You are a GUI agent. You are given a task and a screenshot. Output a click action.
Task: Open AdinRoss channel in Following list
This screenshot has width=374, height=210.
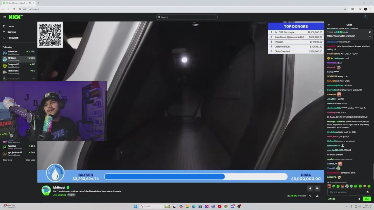click(19, 53)
